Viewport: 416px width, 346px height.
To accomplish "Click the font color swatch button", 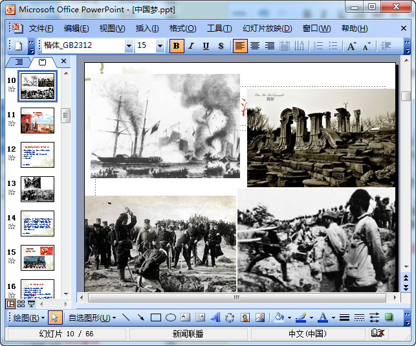I will [323, 317].
